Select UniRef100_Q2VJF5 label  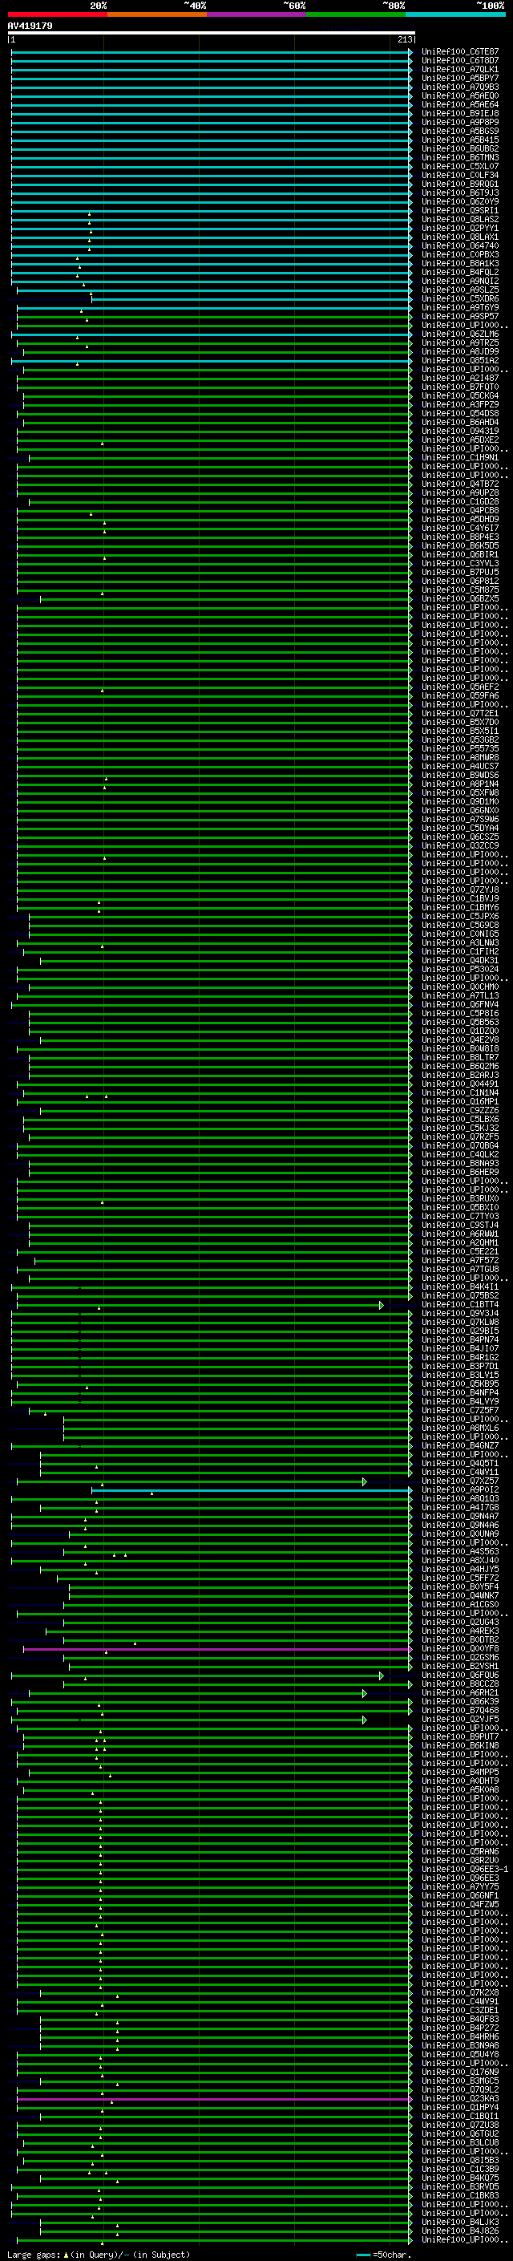coord(460,1720)
